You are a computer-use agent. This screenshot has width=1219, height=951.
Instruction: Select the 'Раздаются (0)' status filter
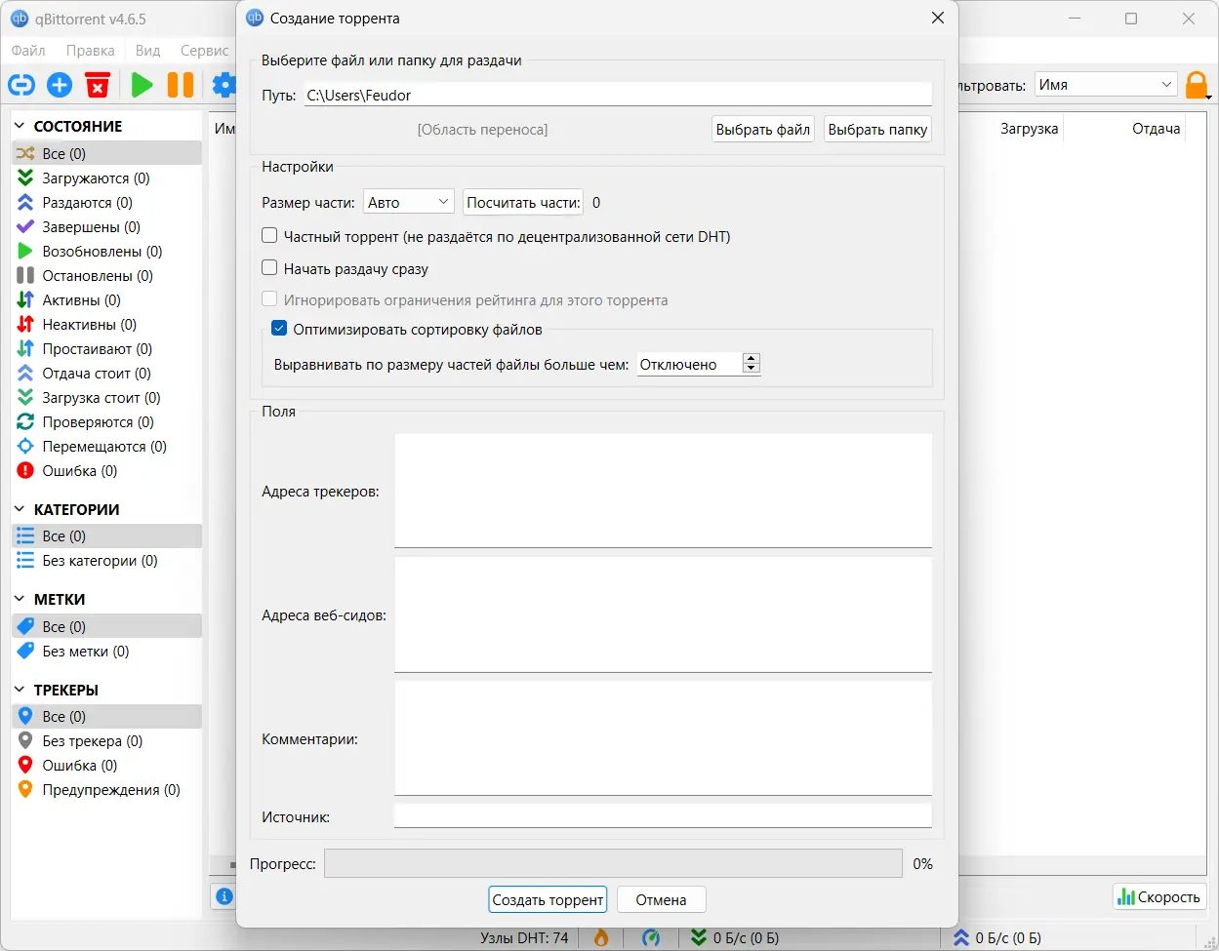click(106, 203)
